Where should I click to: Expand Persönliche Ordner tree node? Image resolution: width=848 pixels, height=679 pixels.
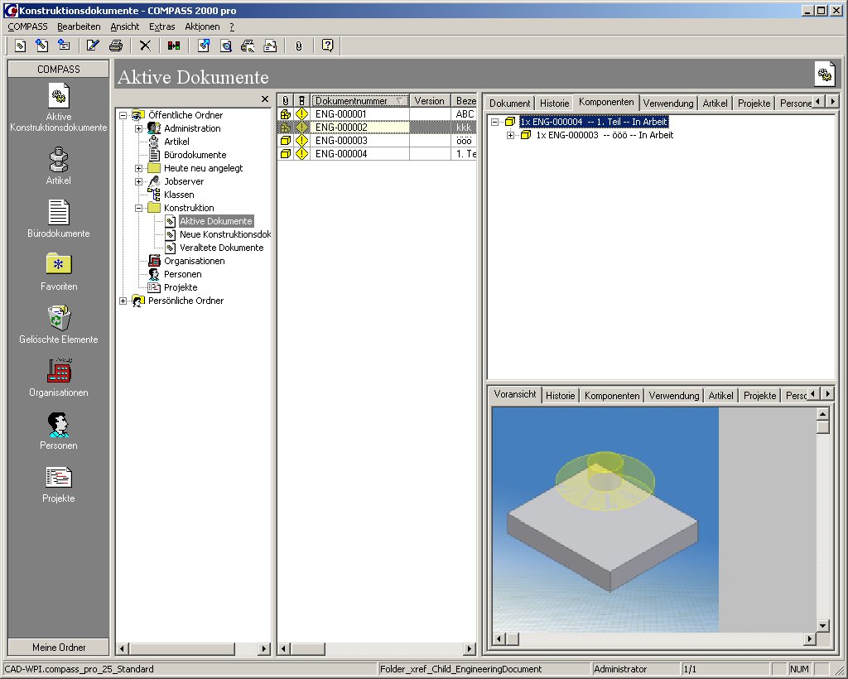coord(123,301)
